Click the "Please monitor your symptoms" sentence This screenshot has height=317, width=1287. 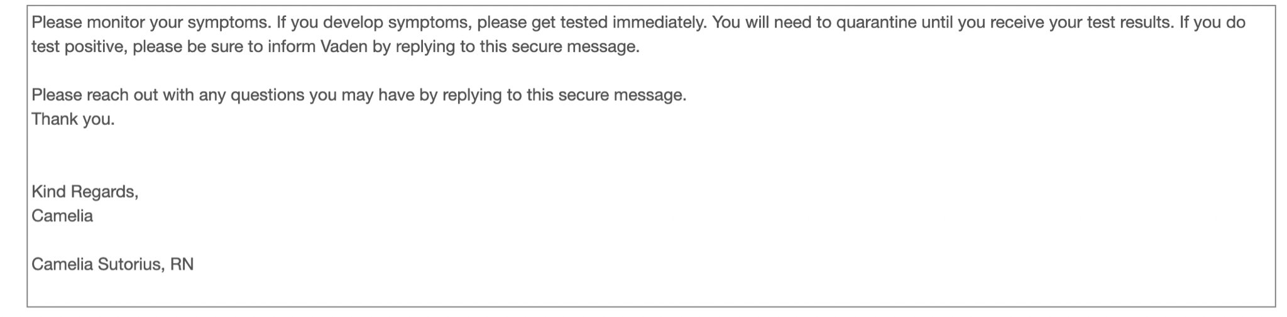point(151,23)
